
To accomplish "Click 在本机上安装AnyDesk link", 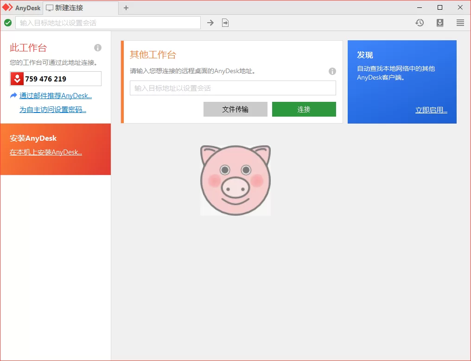I will coord(45,152).
